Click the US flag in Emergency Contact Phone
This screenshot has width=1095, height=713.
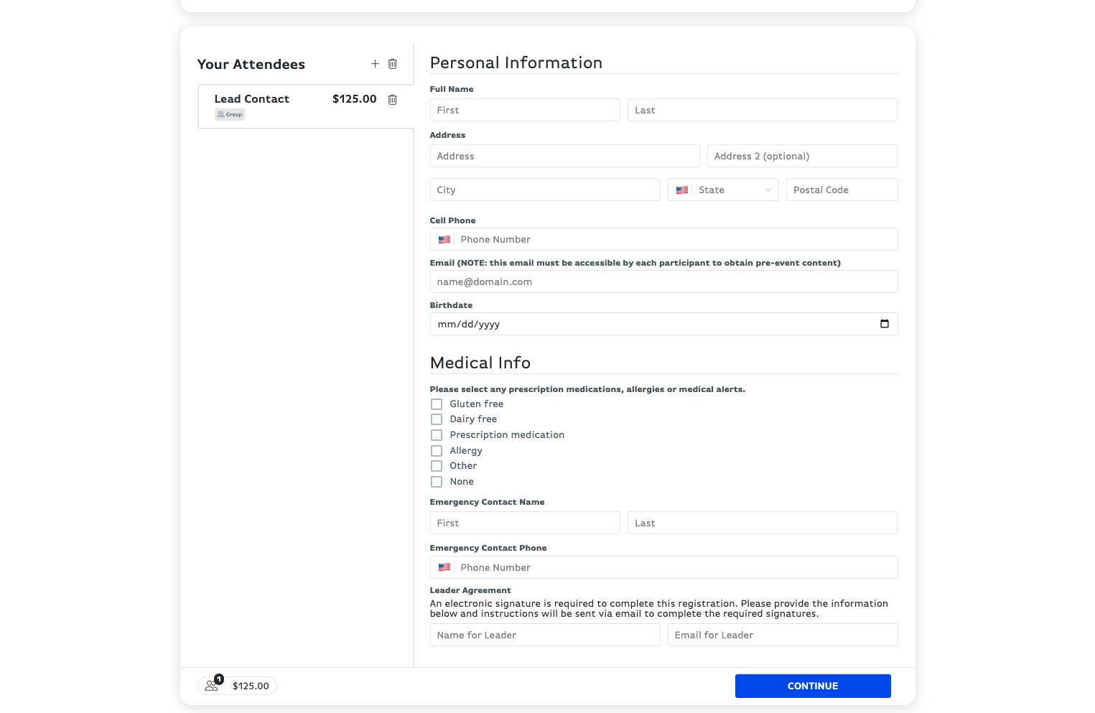tap(444, 567)
